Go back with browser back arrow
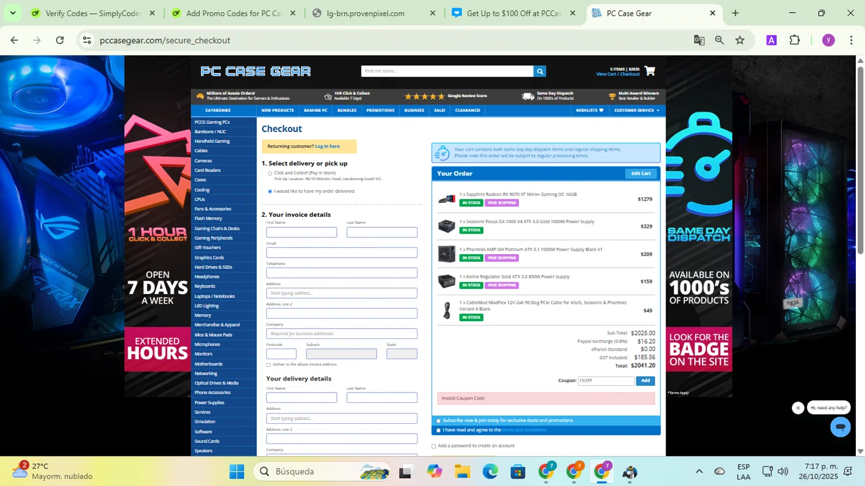The width and height of the screenshot is (865, 486). tap(14, 40)
